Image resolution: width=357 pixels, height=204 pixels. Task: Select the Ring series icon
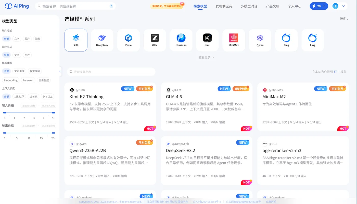(286, 38)
